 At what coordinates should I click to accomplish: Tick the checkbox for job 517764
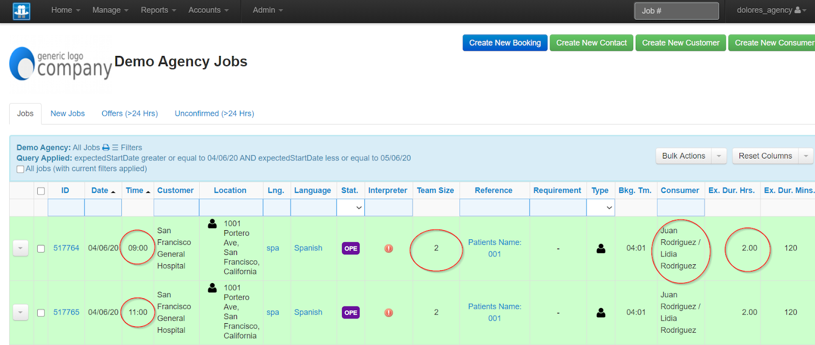pyautogui.click(x=41, y=248)
